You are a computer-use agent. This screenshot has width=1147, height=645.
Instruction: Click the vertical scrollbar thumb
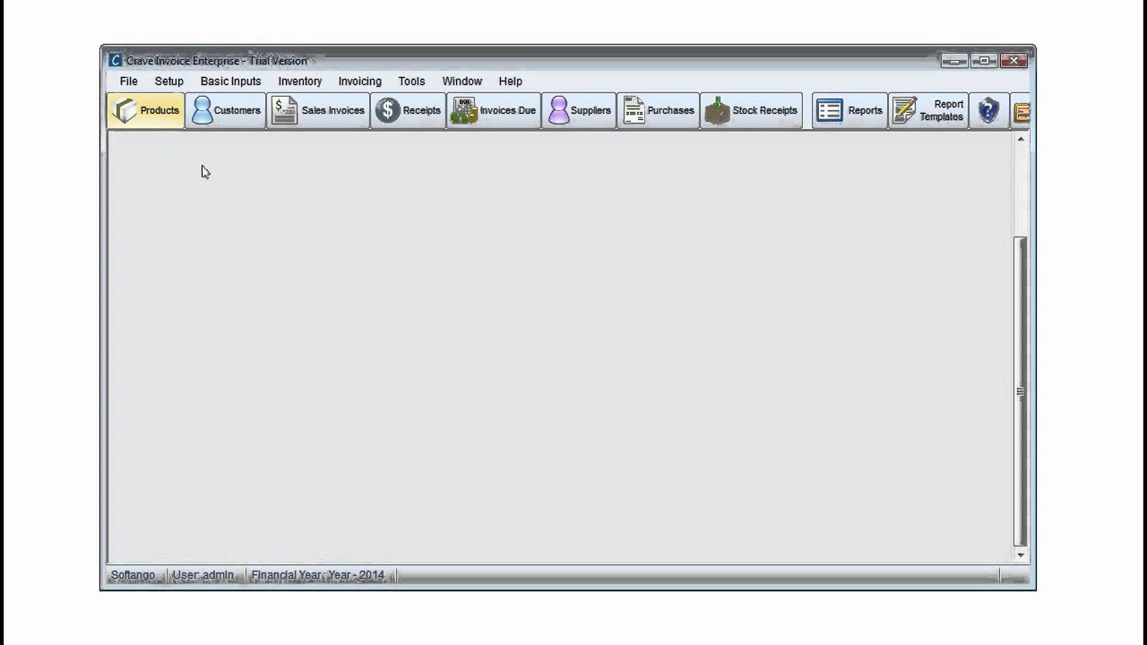(x=1021, y=391)
